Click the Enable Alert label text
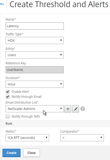 tap(20, 92)
